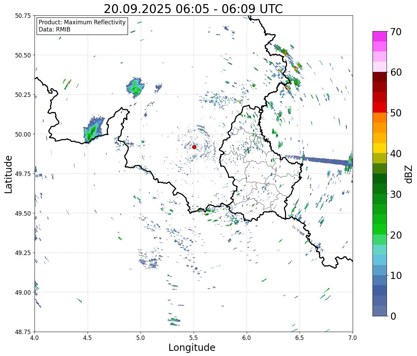Screen dimensions: 417x356
Task: Click the latitude tick label 49.50
Action: point(23,213)
